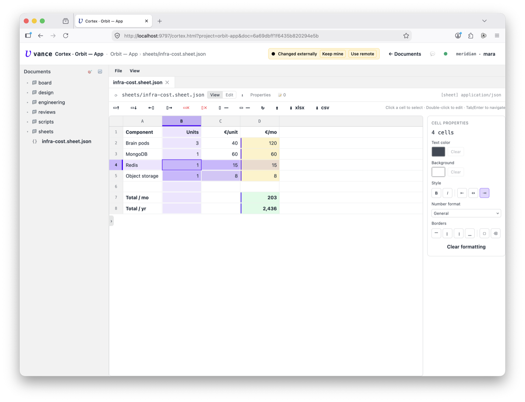
Task: Delete the column with the red column icon
Action: pos(204,108)
